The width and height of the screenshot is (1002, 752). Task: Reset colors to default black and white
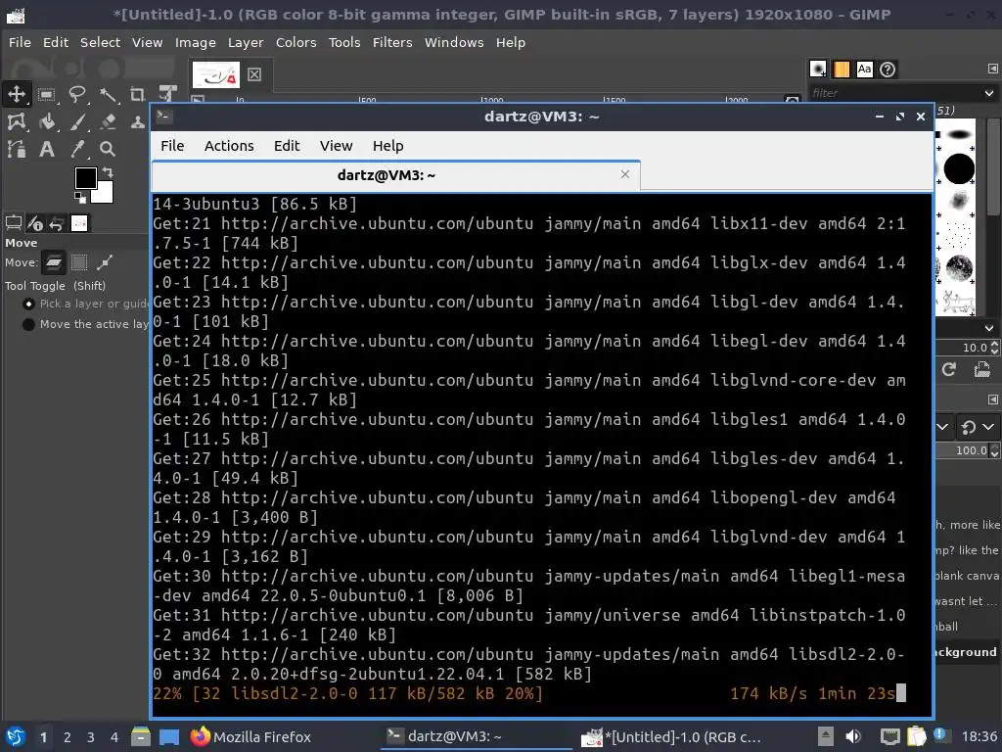point(80,198)
